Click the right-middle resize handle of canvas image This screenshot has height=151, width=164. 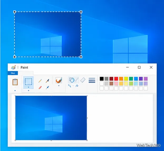87,118
